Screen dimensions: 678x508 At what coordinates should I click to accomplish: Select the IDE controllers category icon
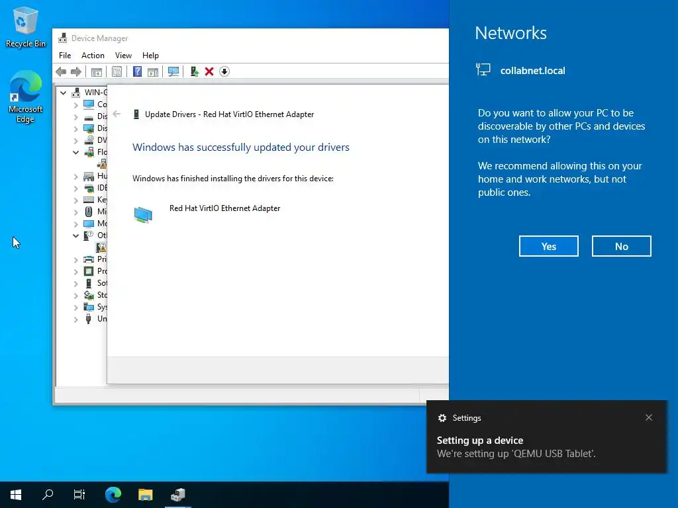(x=89, y=188)
